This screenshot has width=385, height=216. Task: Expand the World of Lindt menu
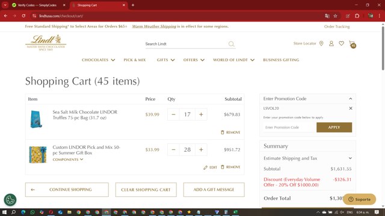click(233, 60)
